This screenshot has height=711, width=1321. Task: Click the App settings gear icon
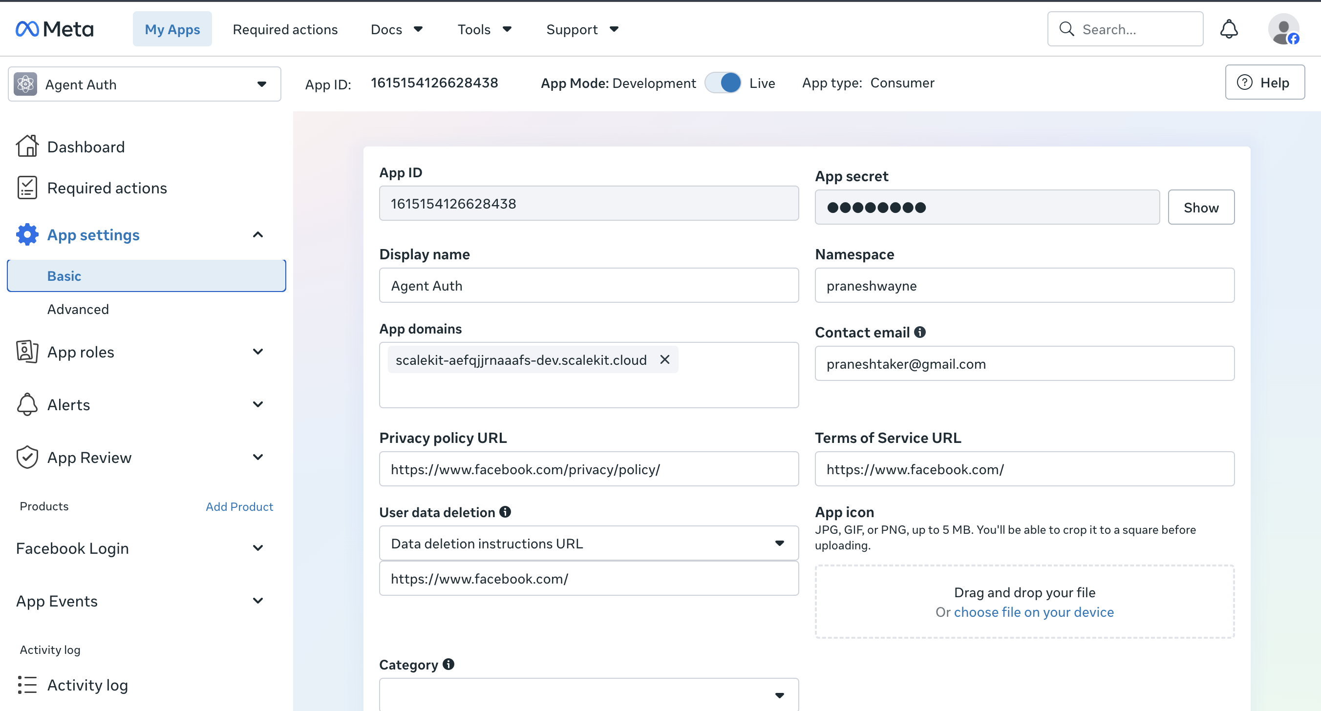(x=27, y=235)
